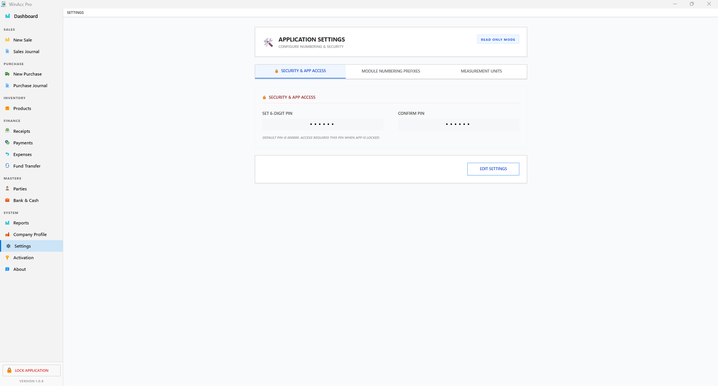The width and height of the screenshot is (718, 386).
Task: Click the Read Only Mode badge
Action: (x=498, y=39)
